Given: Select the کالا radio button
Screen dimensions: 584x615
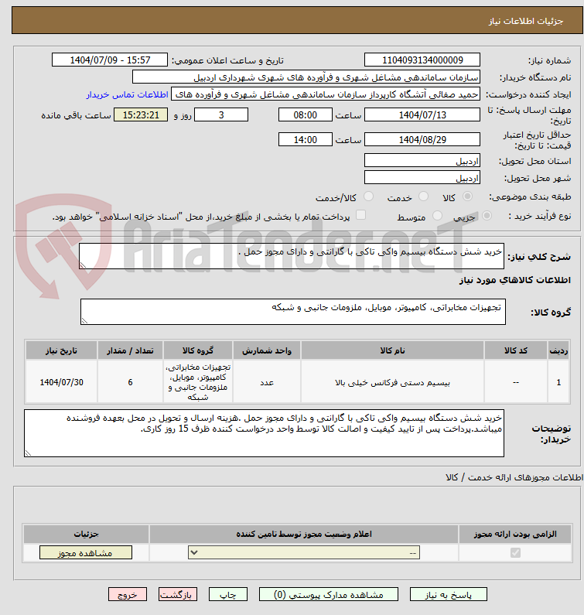Looking at the screenshot, I should (467, 196).
